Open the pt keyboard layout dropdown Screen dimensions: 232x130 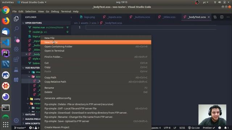pos(206,2)
